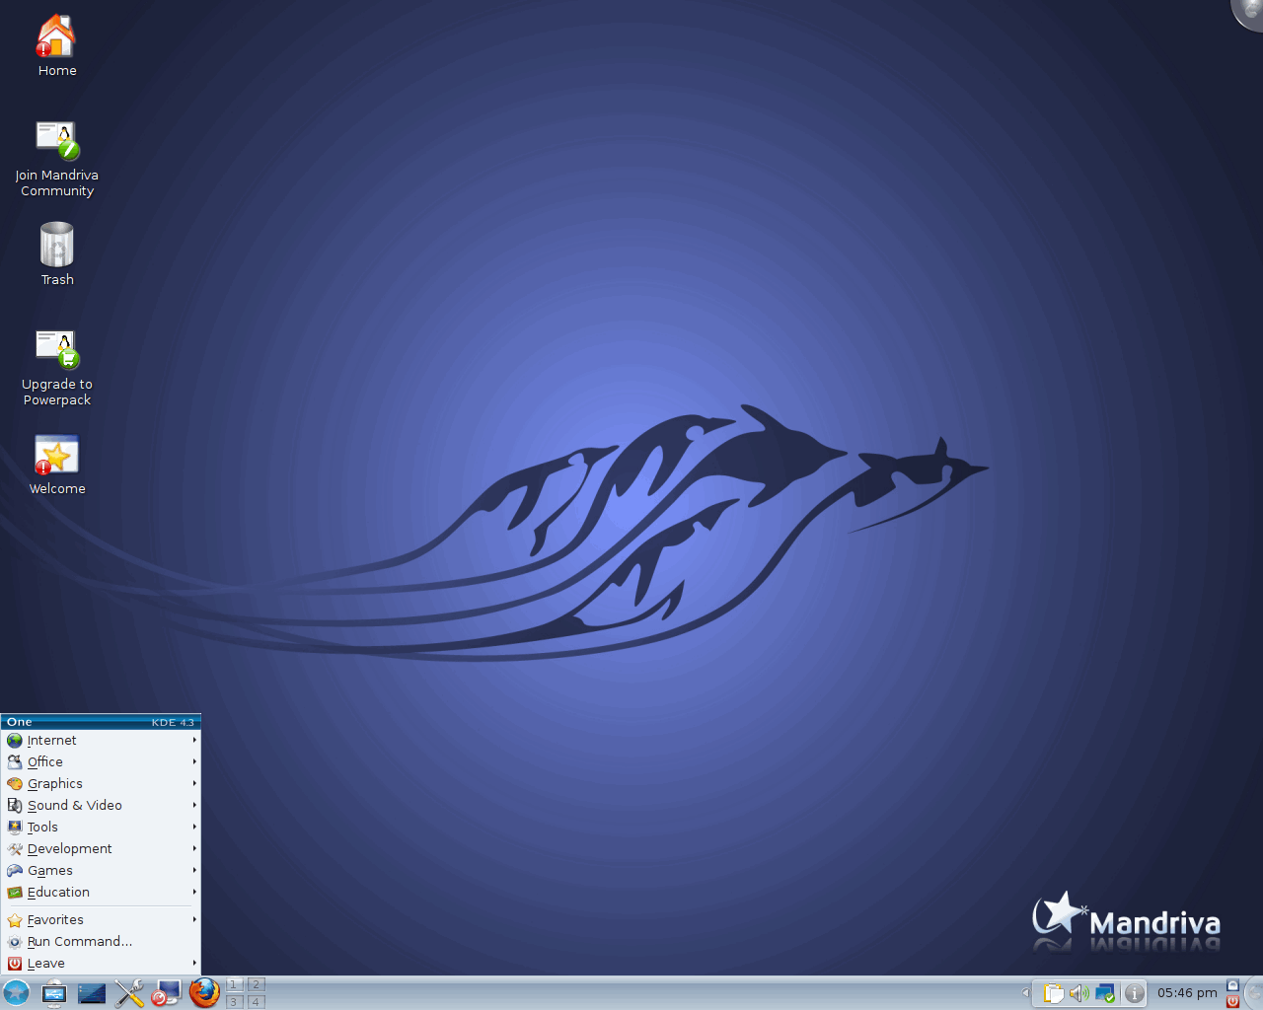Click the 05:46 pm clock
This screenshot has width=1263, height=1010.
tap(1187, 993)
